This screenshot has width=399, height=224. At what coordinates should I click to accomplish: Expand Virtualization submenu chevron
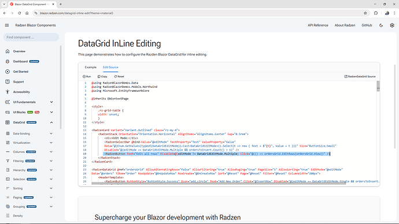tap(51, 143)
